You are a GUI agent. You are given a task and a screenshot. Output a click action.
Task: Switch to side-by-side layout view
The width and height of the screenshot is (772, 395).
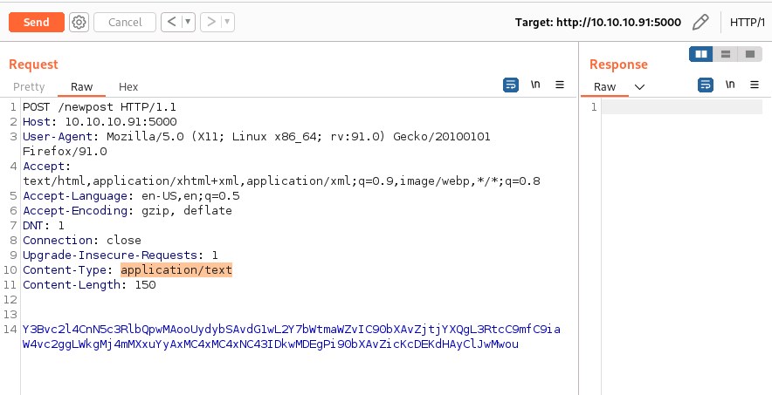tap(700, 54)
